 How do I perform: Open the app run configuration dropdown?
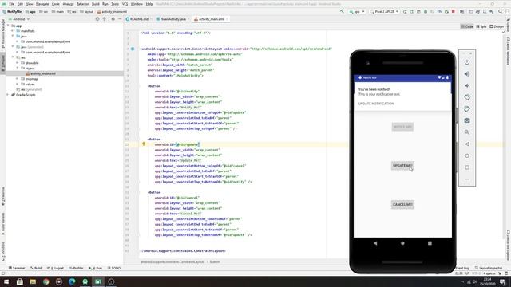click(357, 11)
